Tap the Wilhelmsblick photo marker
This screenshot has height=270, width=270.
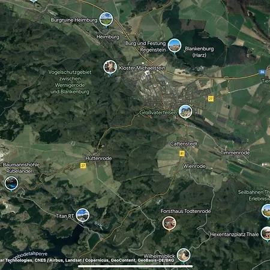tap(184, 256)
